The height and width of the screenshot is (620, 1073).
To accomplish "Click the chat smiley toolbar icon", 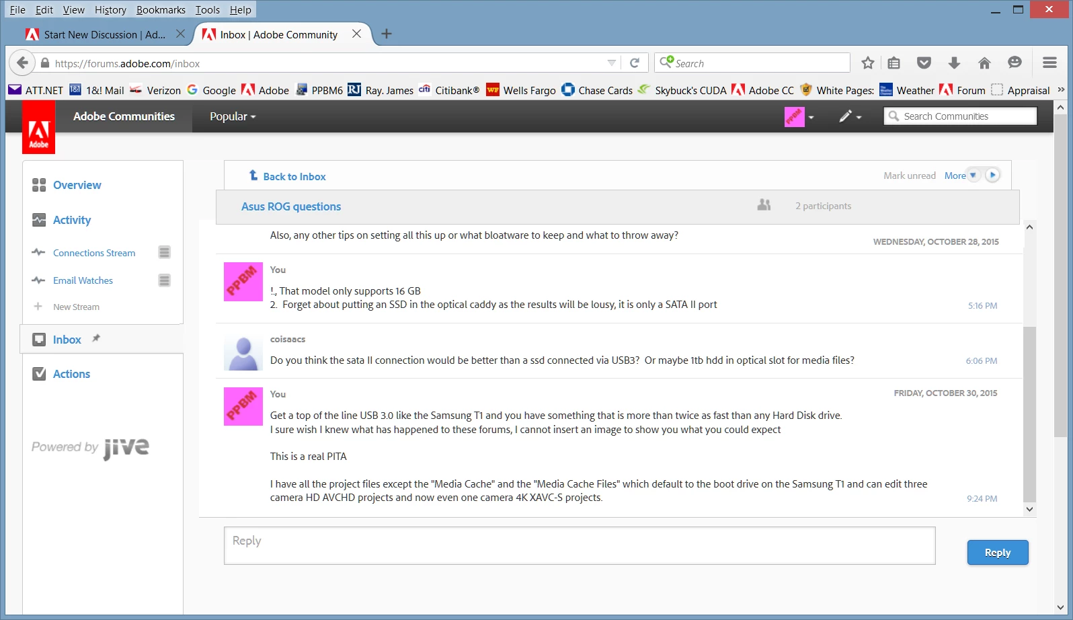I will [x=1015, y=63].
